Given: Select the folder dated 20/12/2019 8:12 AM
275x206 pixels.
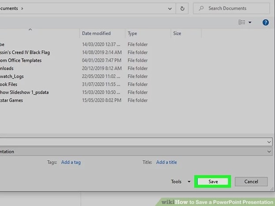Looking at the screenshot, I should pos(7,68).
